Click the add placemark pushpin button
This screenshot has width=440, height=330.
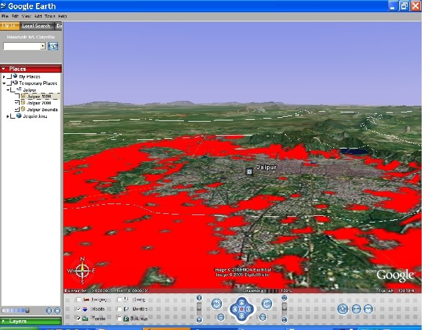[x=343, y=309]
